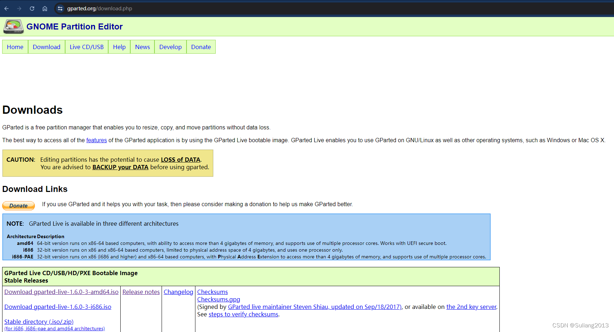Viewport: 614px width, 332px height.
Task: Open the Release notes link
Action: [x=141, y=292]
